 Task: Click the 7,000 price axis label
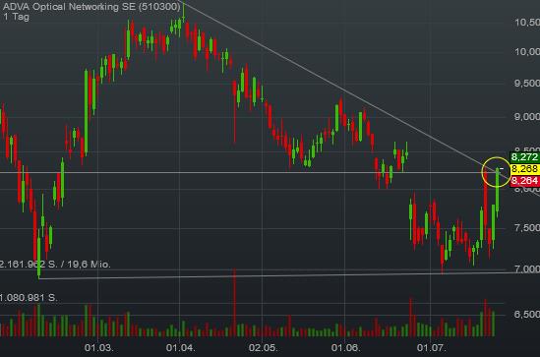click(527, 268)
